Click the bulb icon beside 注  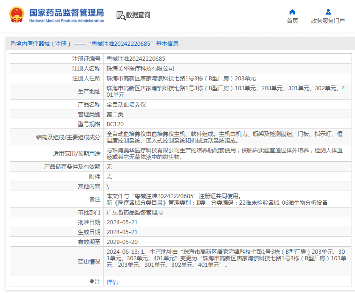coord(92,282)
